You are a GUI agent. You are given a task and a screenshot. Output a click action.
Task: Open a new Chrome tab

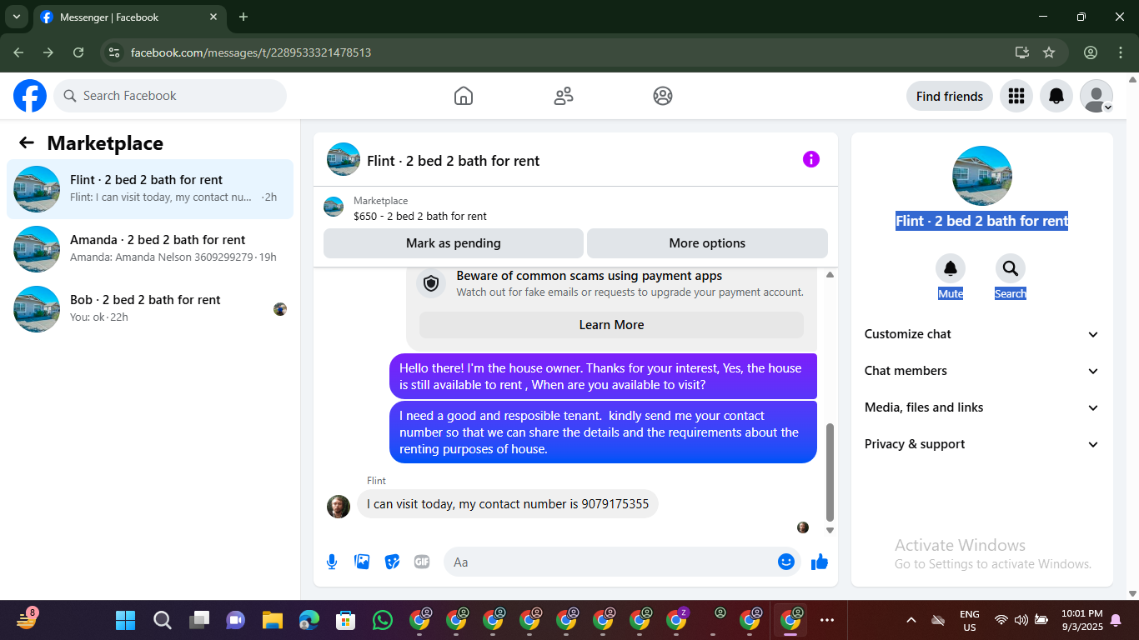(x=243, y=17)
